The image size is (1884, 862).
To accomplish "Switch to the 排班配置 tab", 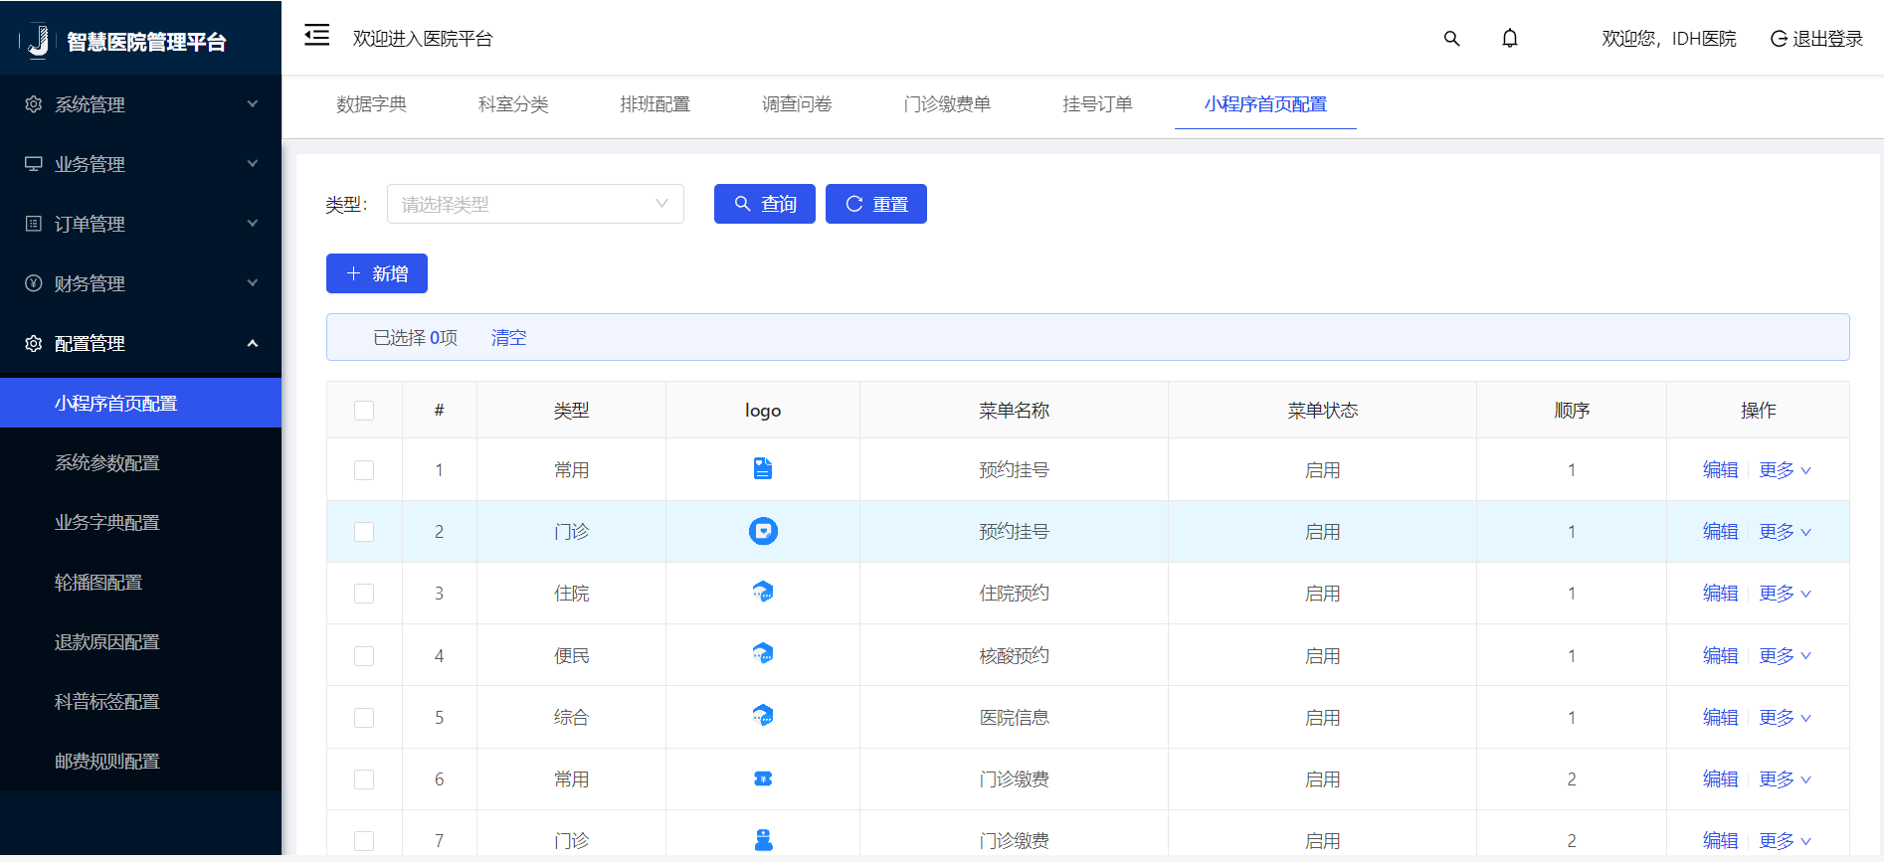I will click(x=656, y=104).
